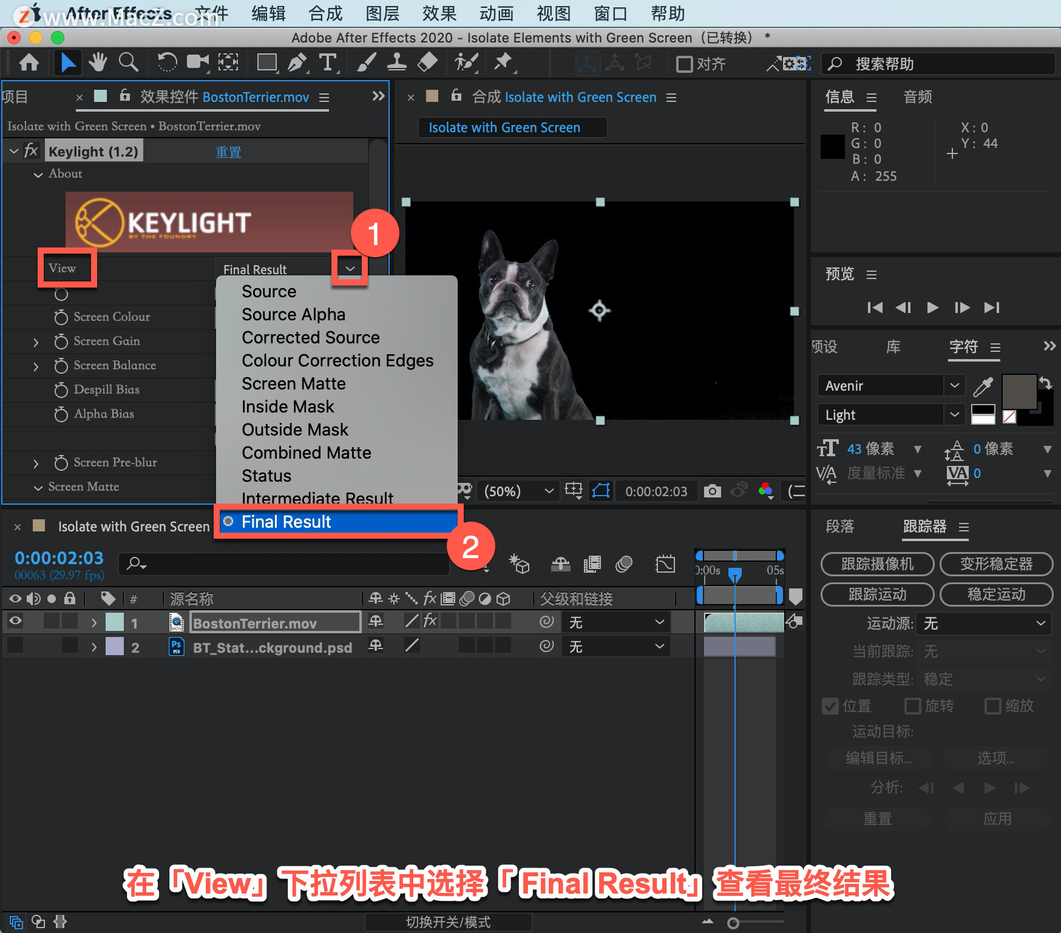Viewport: 1061px width, 933px height.
Task: Toggle Alpha Bias stopwatch
Action: coord(61,414)
